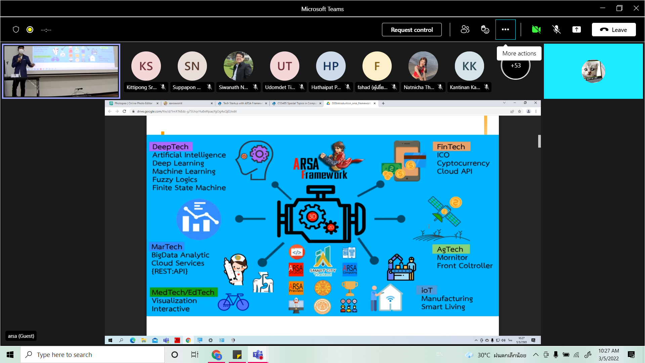Screen dimensions: 645x363
Task: Open Task View on the taskbar
Action: [x=195, y=355]
